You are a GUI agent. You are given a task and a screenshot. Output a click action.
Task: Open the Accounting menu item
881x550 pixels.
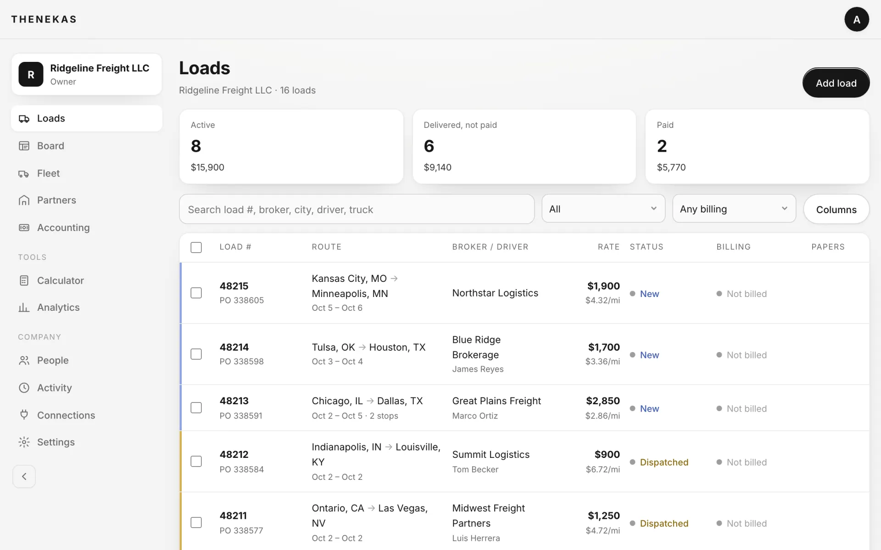87,228
